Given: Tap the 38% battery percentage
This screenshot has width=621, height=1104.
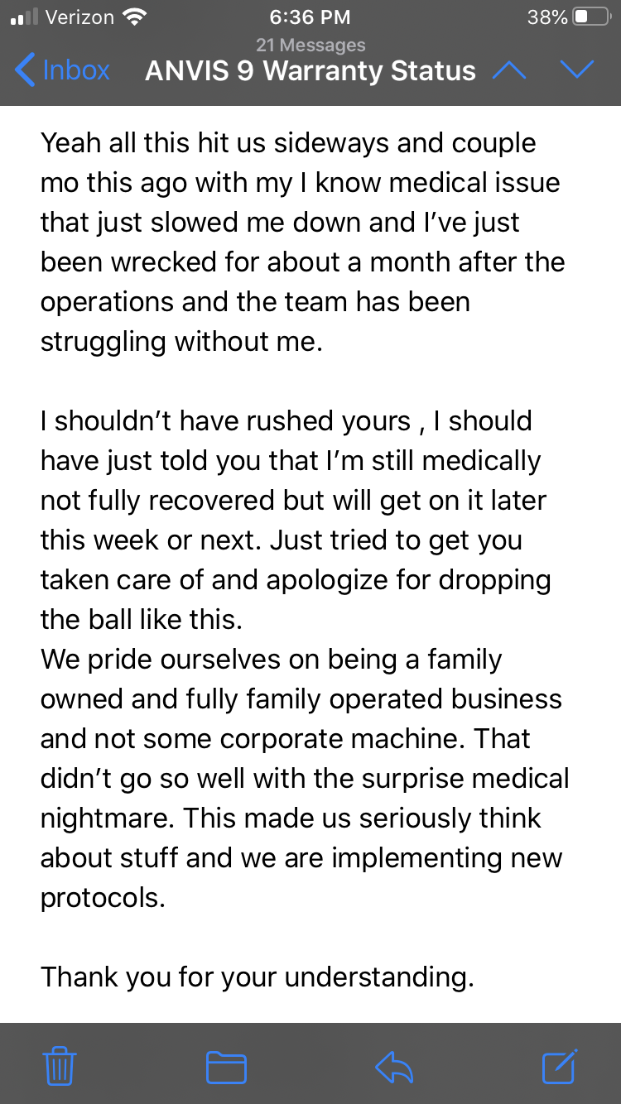Looking at the screenshot, I should pos(547,17).
